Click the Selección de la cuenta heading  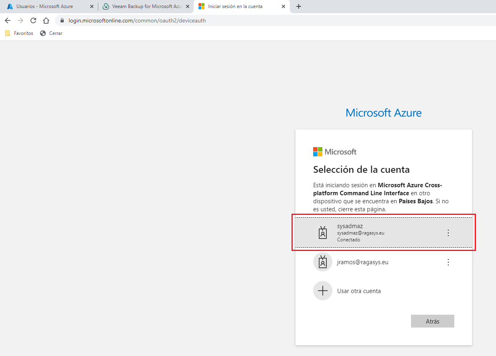coord(361,170)
